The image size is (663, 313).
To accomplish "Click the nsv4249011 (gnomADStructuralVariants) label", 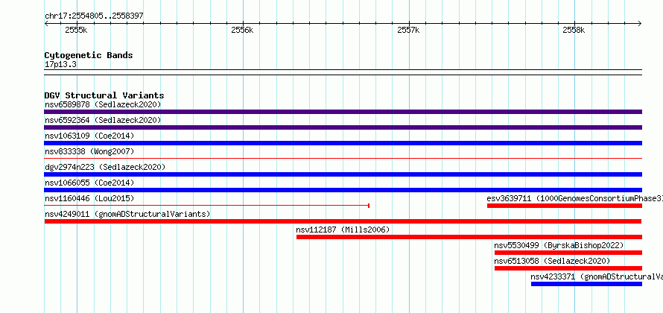I will pyautogui.click(x=127, y=214).
